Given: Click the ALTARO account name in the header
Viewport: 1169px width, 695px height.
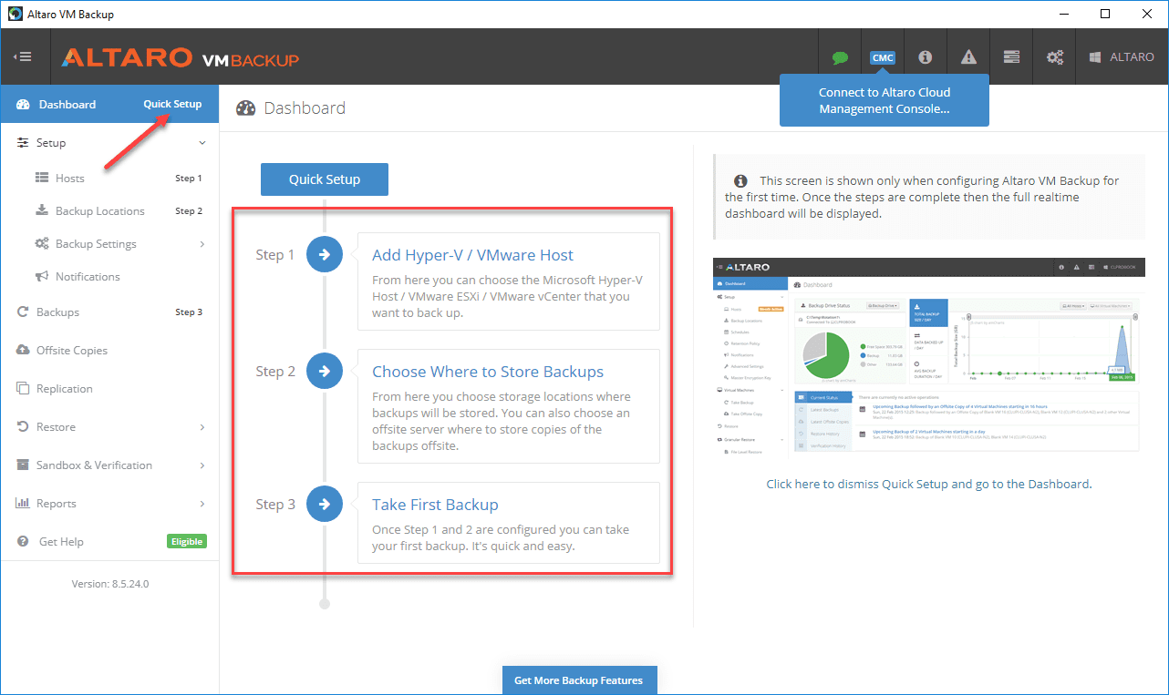Looking at the screenshot, I should click(1132, 57).
